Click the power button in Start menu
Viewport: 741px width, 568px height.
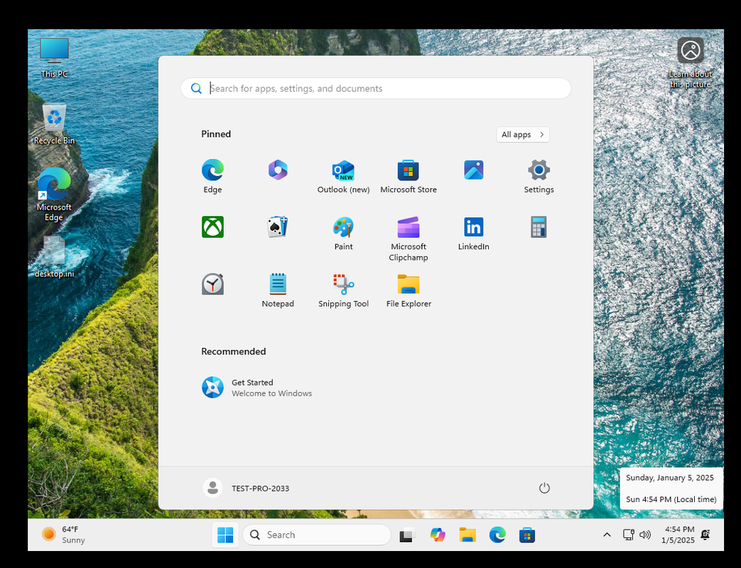(544, 488)
